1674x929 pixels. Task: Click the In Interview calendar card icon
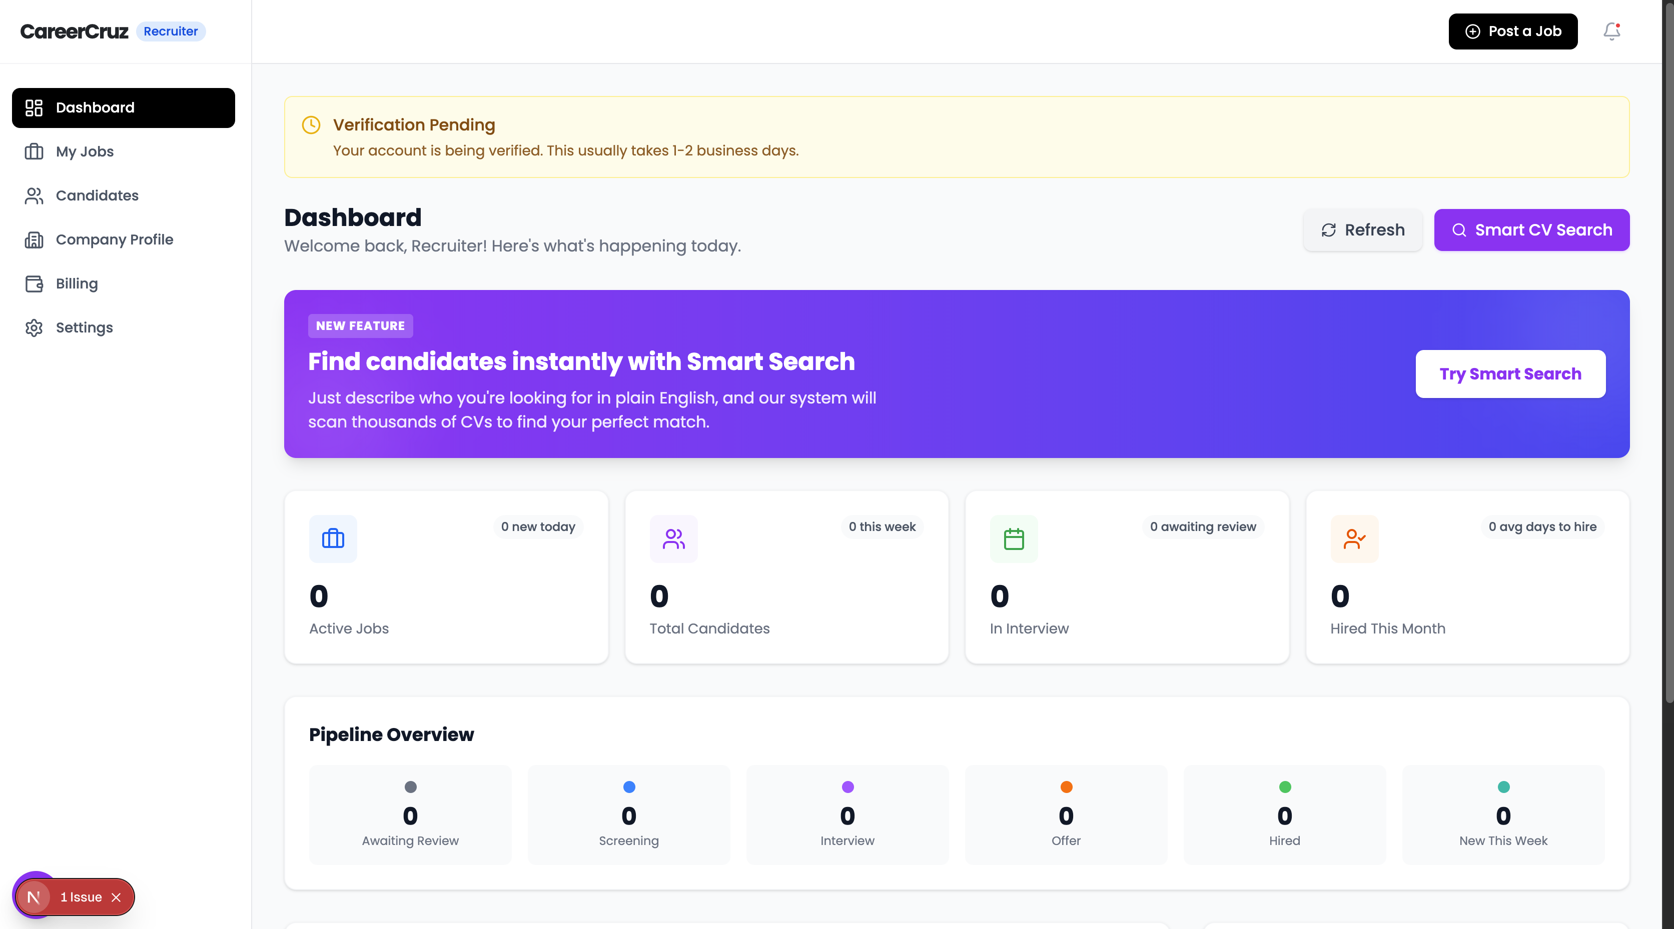(x=1014, y=538)
